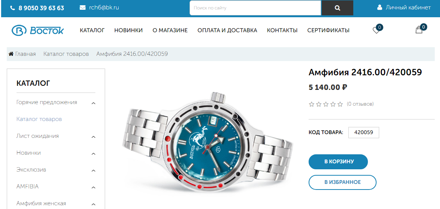This screenshot has height=209, width=440.
Task: Rate product with the fifth star
Action: click(340, 104)
